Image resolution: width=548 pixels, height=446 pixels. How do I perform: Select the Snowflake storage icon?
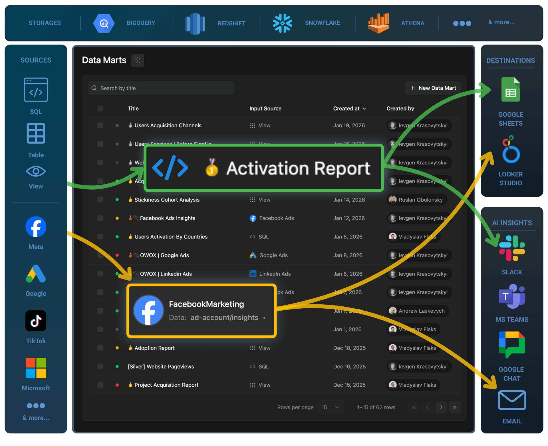point(283,23)
